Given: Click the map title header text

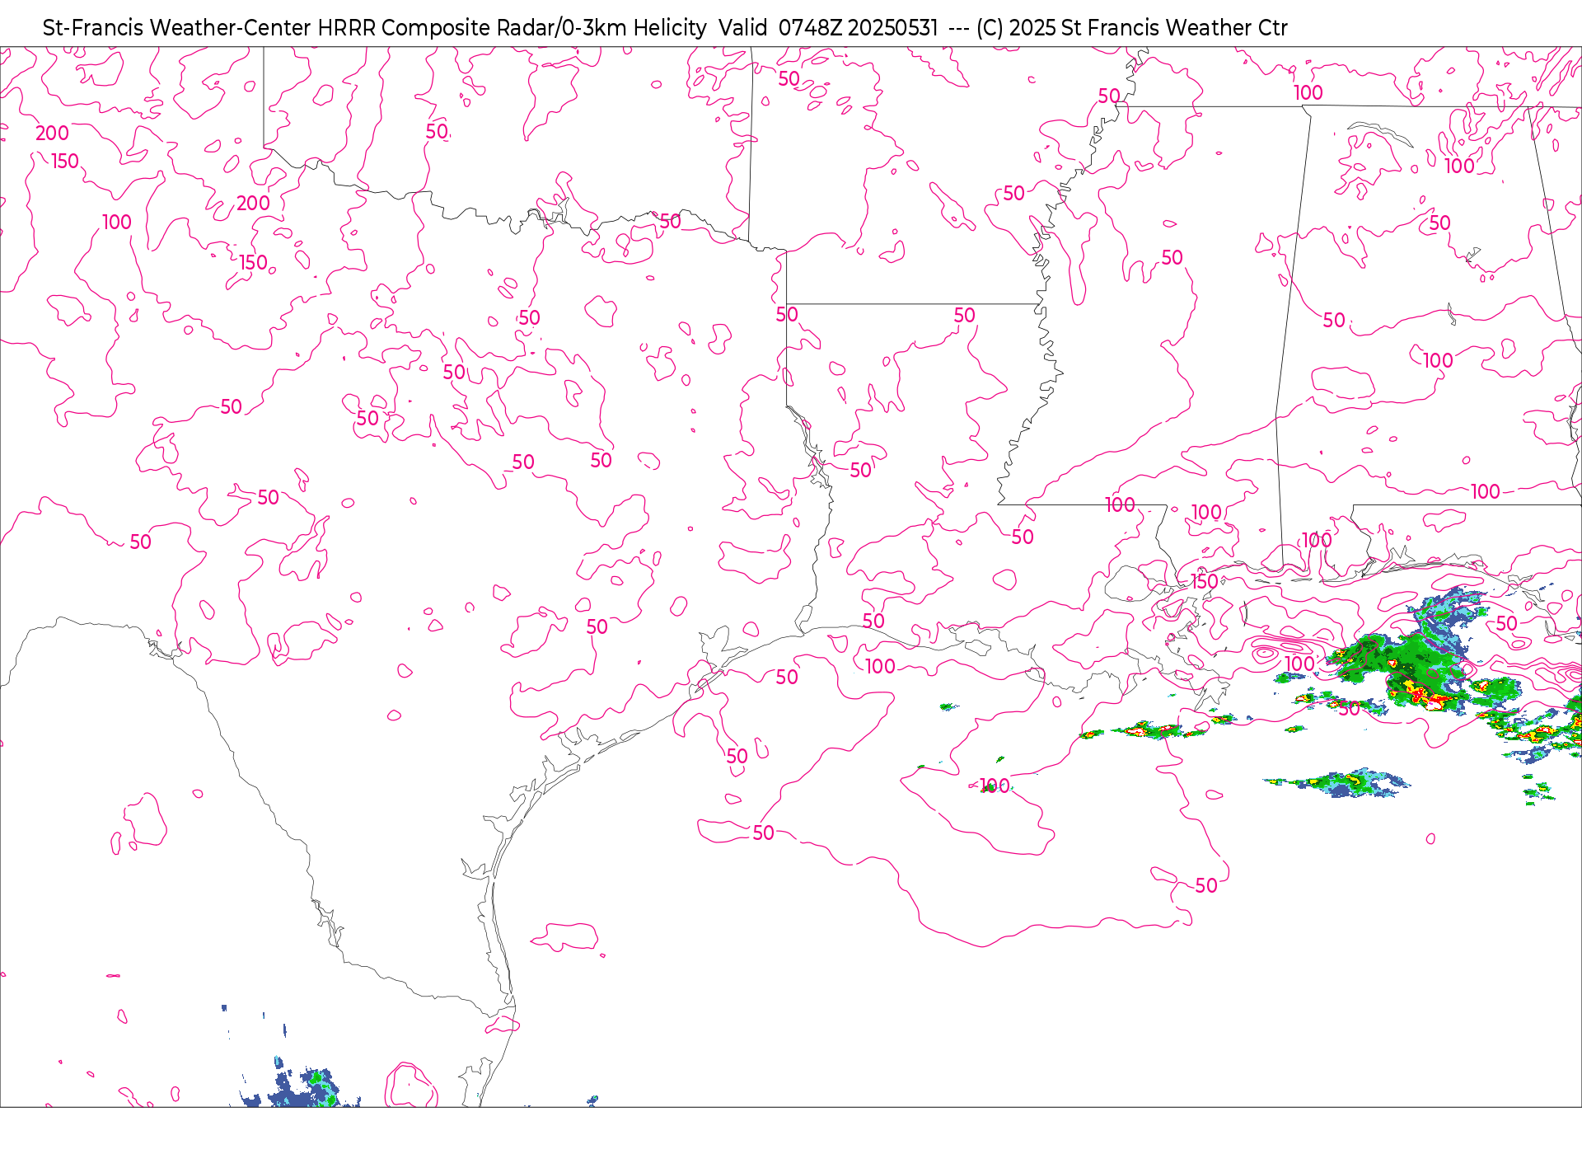Looking at the screenshot, I should tap(664, 28).
